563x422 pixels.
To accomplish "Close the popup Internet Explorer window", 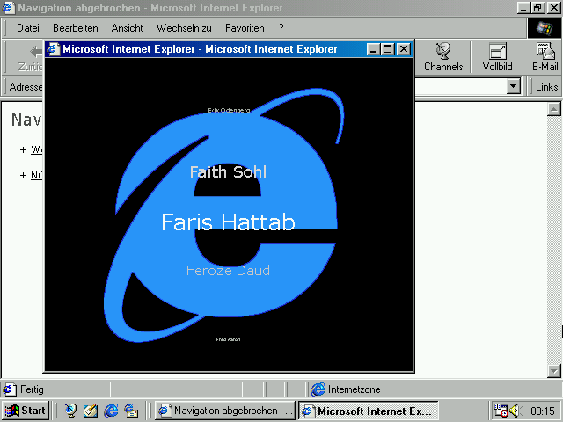I will (x=404, y=49).
